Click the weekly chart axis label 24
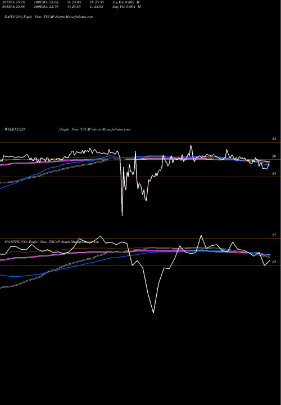 coord(274,174)
